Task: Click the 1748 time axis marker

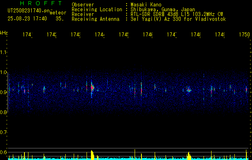Action: click(x=196, y=35)
